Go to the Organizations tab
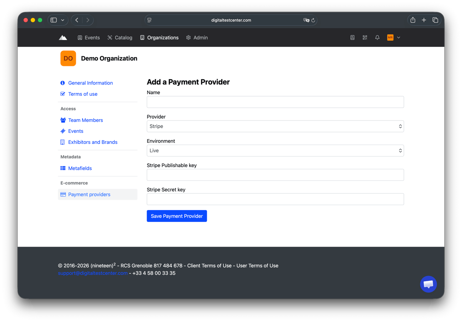The width and height of the screenshot is (462, 322). [x=159, y=38]
